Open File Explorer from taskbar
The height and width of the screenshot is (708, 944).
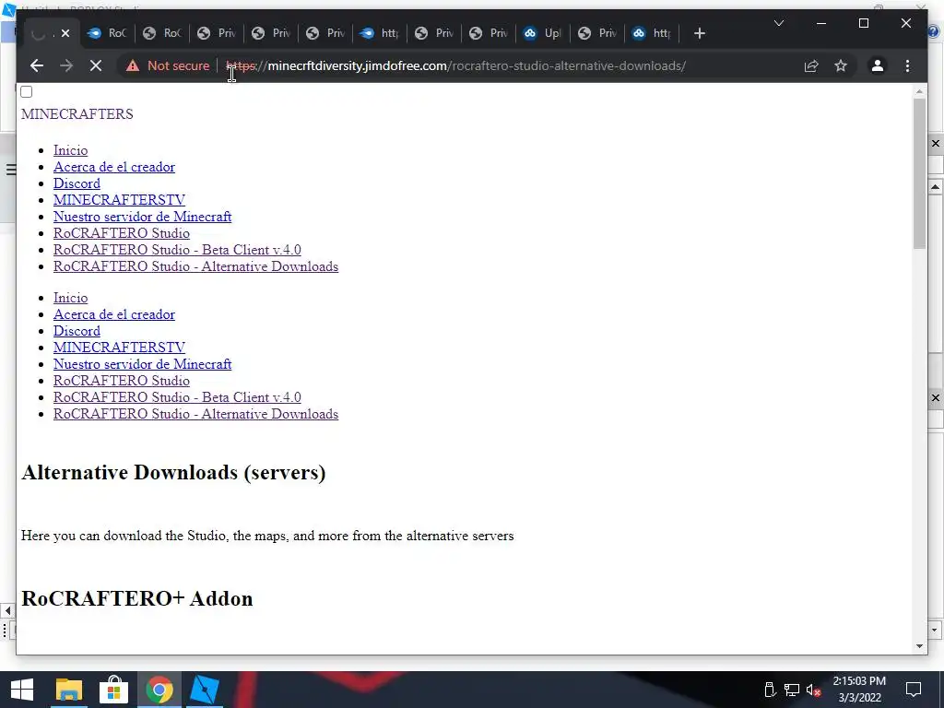coord(68,690)
